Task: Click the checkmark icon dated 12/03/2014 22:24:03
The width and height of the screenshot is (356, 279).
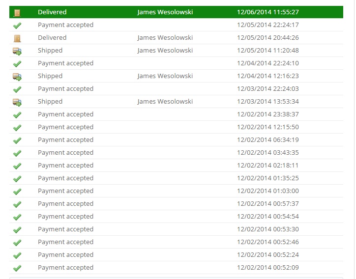Action: tap(17, 89)
